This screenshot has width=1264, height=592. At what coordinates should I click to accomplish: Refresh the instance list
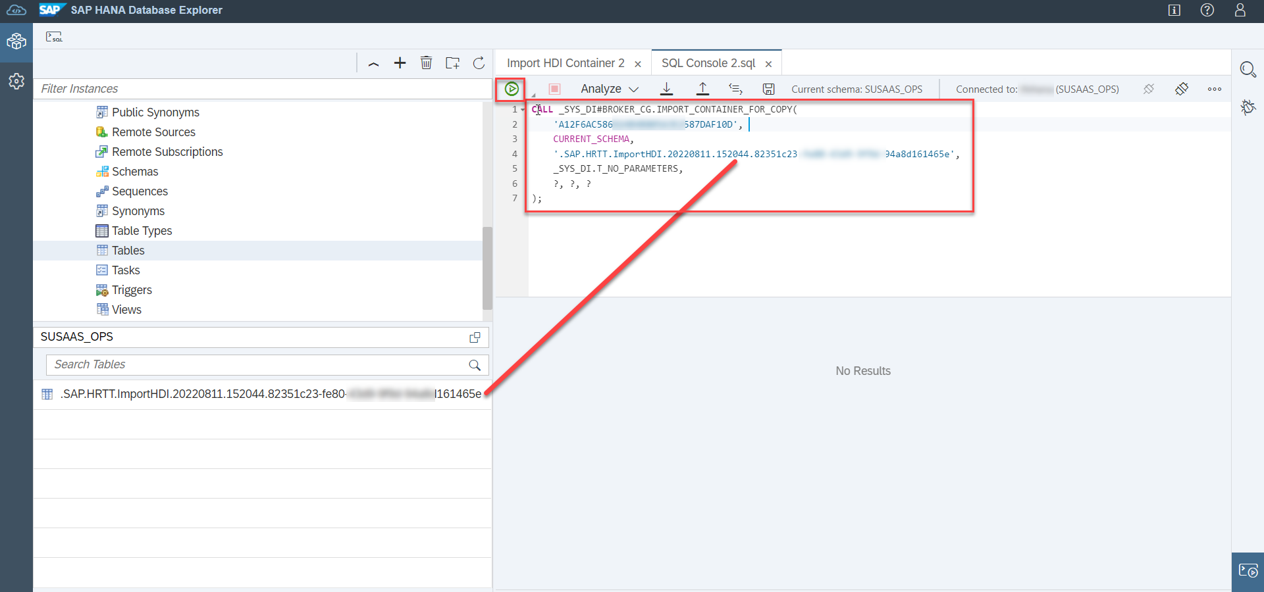(479, 62)
